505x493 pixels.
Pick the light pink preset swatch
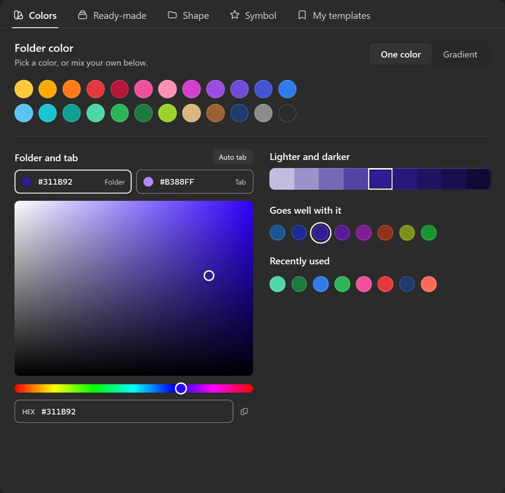[x=168, y=89]
